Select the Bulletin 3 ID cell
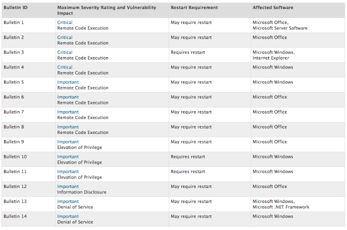This screenshot has width=347, height=230. [29, 55]
